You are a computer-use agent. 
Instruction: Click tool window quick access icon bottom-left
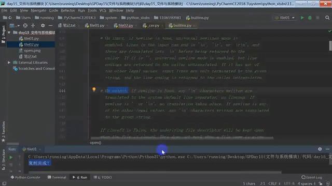point(4,184)
